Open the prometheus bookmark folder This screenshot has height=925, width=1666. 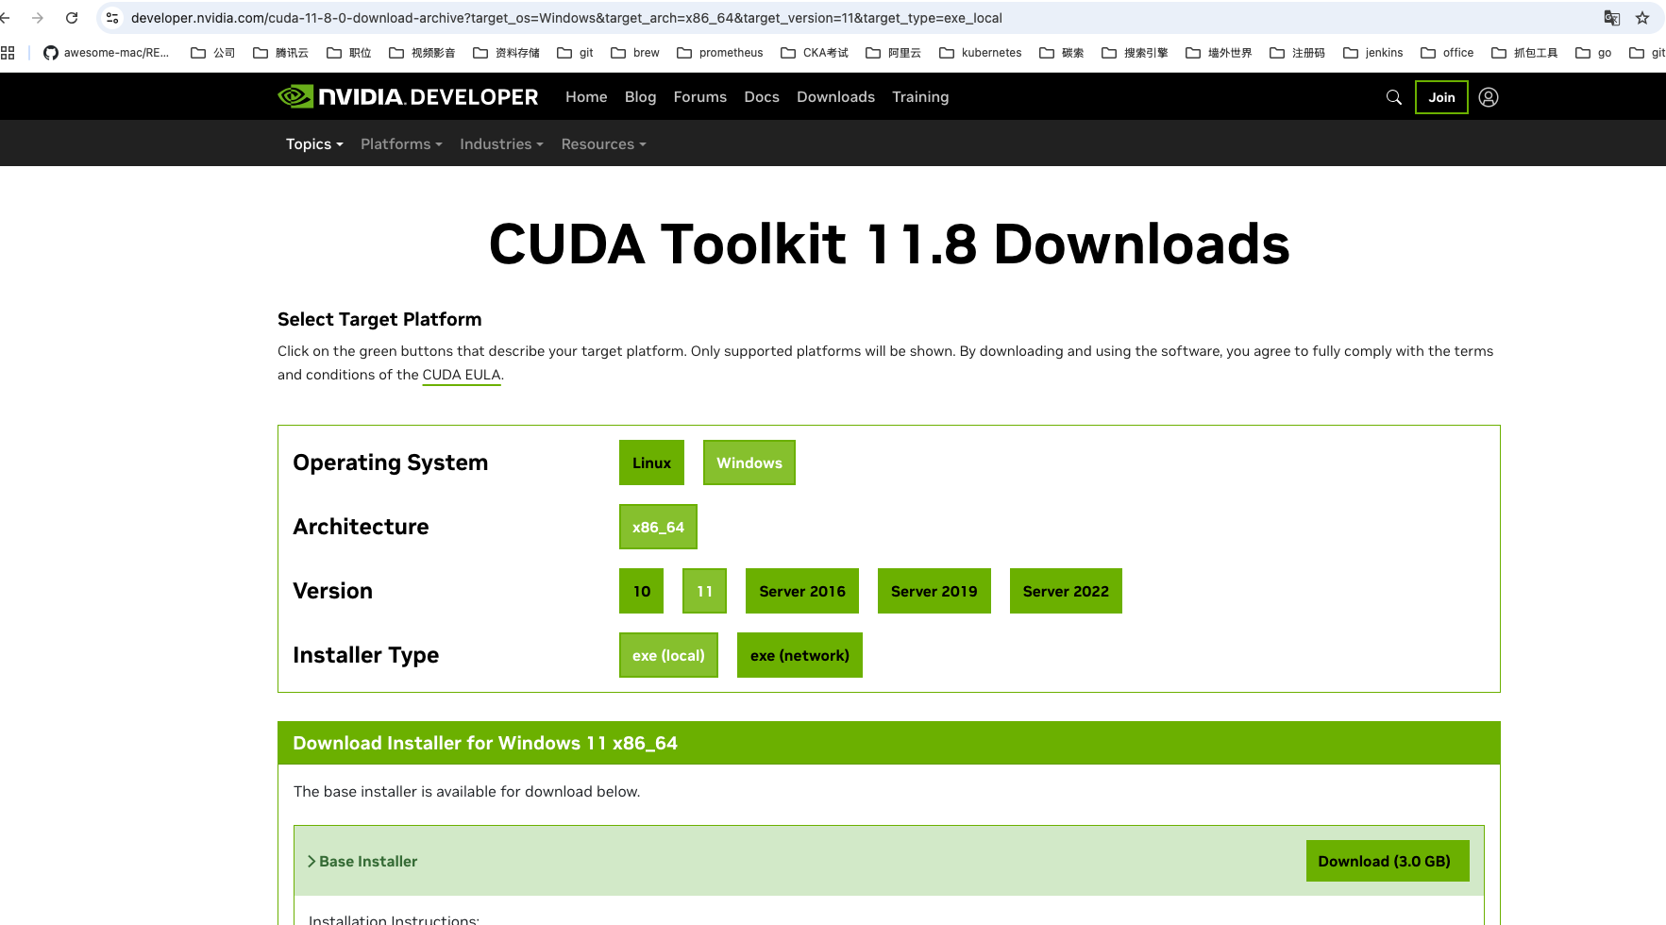coord(719,53)
